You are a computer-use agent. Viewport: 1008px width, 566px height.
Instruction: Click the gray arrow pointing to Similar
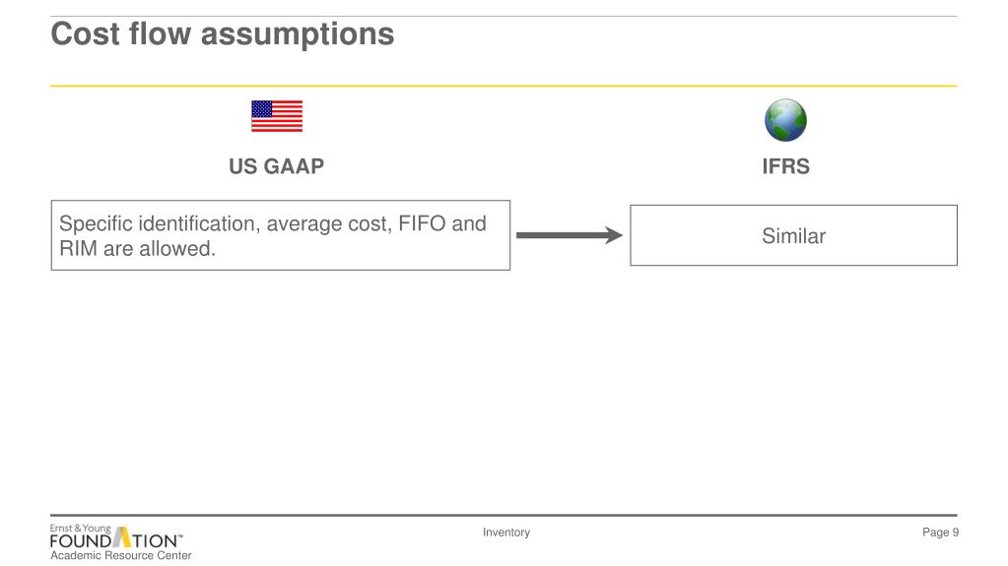[x=570, y=235]
